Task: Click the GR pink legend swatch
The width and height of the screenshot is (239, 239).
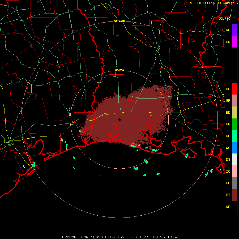Action: click(234, 100)
